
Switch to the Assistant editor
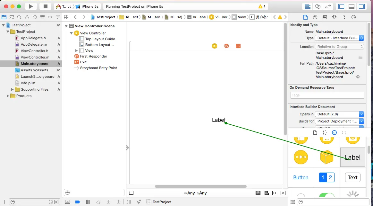click(318, 6)
